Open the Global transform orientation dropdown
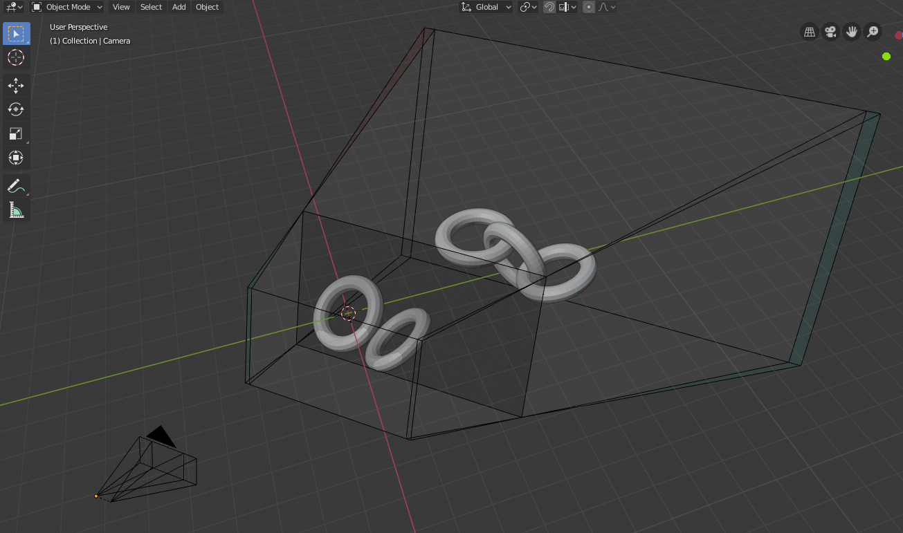 (486, 7)
